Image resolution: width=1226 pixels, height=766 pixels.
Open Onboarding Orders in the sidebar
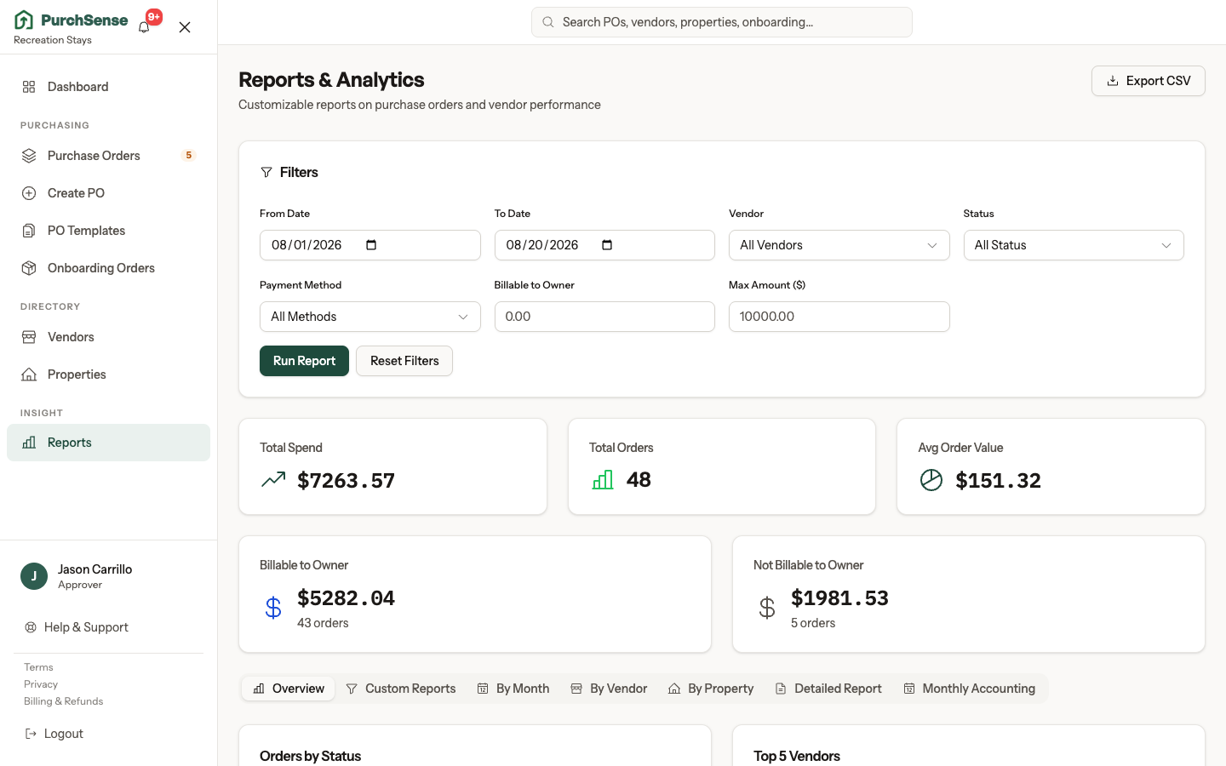108,268
